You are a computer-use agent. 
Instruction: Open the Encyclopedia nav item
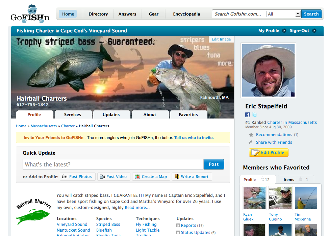pos(186,14)
